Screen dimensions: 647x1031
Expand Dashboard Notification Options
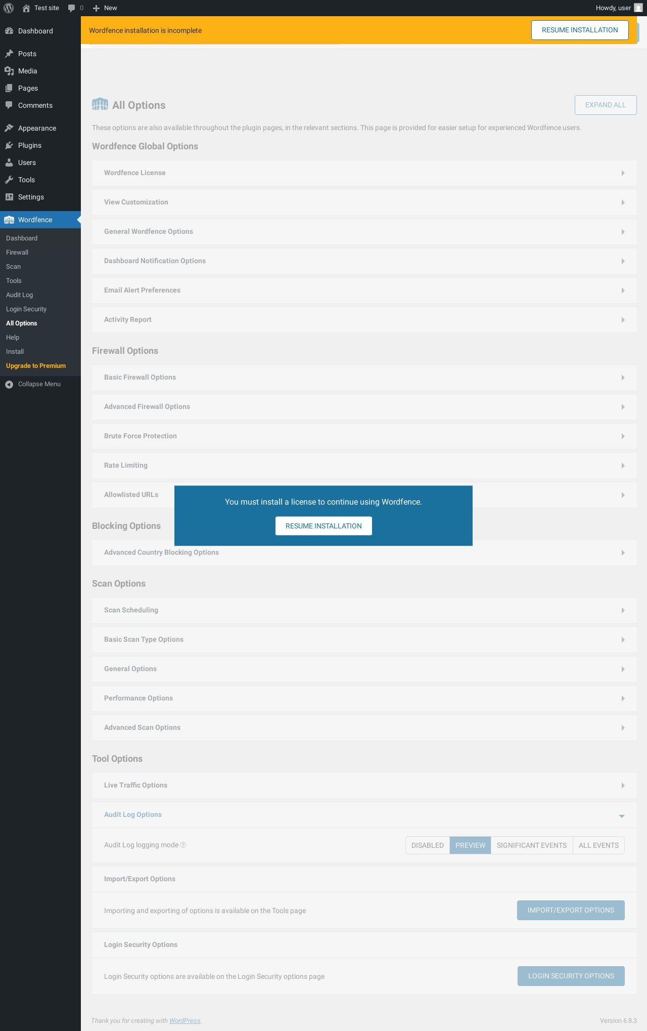click(364, 261)
